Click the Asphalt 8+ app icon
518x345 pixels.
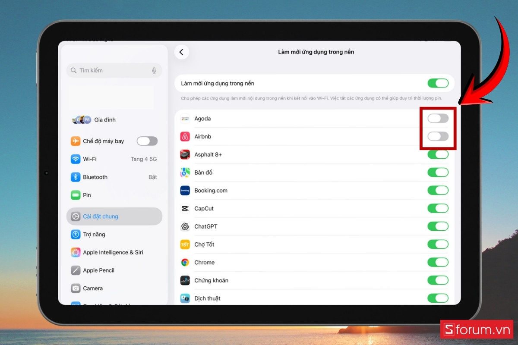pos(185,154)
